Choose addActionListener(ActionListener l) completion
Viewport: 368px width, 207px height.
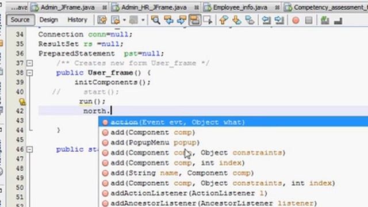click(x=233, y=193)
